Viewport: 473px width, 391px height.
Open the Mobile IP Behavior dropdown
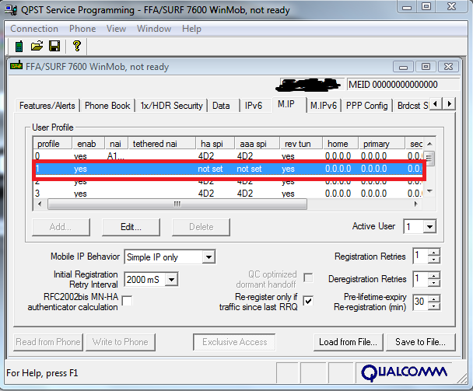208,257
